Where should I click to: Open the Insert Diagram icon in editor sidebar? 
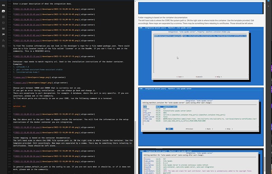3,34
